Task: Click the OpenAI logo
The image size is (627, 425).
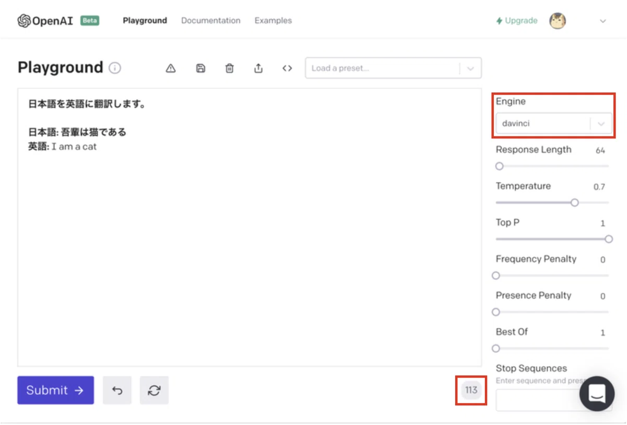Action: click(x=45, y=20)
